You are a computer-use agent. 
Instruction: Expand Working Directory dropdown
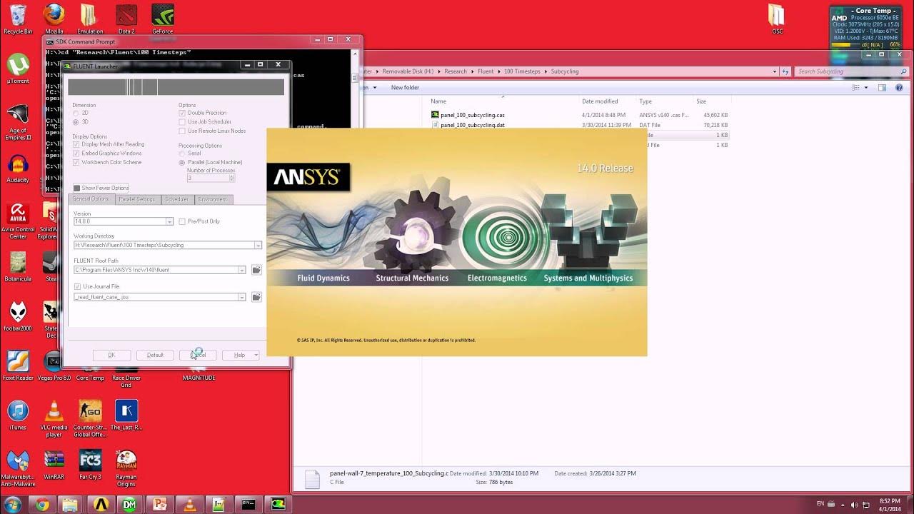[x=258, y=245]
